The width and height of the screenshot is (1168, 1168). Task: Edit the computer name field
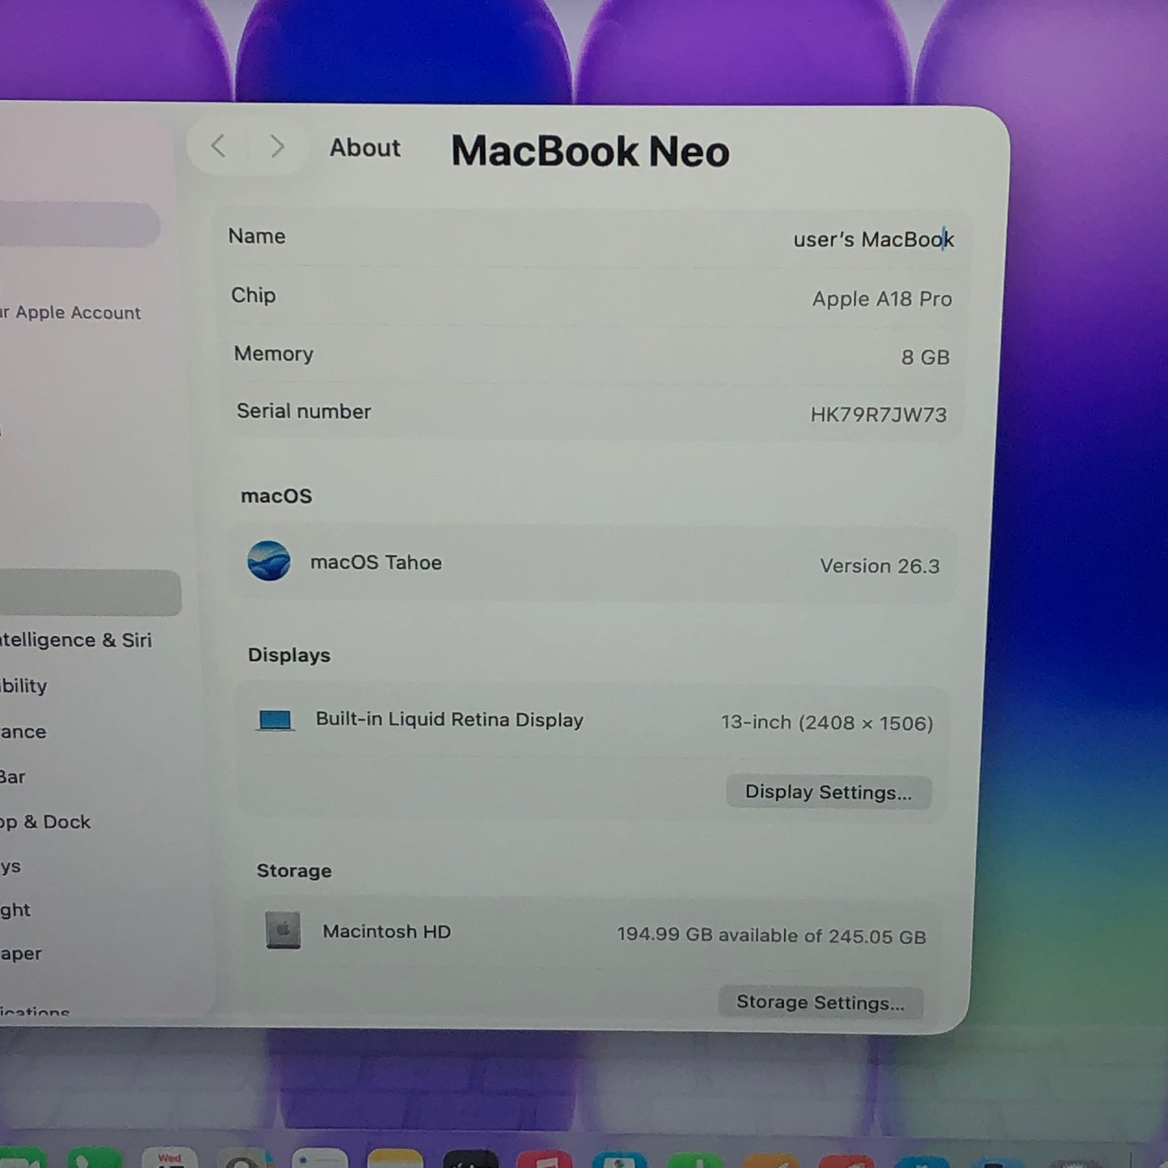(x=874, y=239)
